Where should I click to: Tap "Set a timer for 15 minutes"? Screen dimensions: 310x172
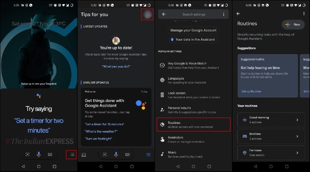[105, 124]
